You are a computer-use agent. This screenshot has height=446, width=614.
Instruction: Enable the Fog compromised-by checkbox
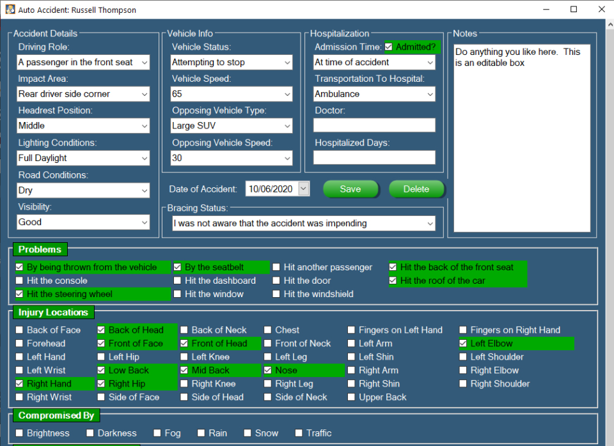pos(156,433)
